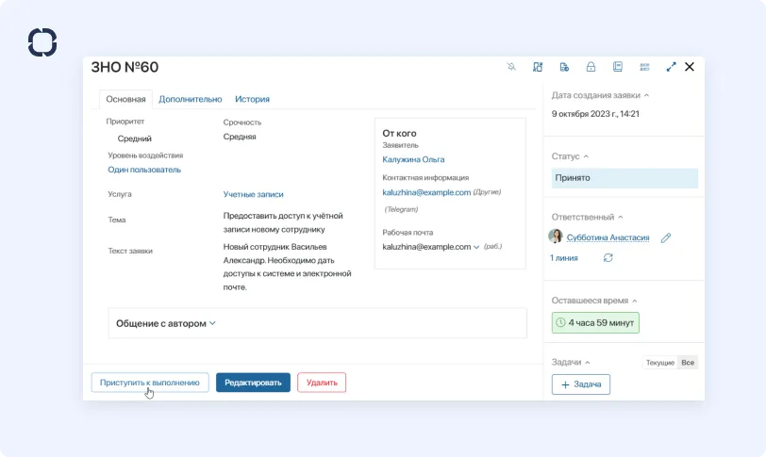Open applicant Калужина Ольга link

413,159
